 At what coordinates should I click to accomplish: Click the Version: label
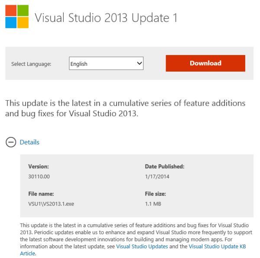(39, 166)
